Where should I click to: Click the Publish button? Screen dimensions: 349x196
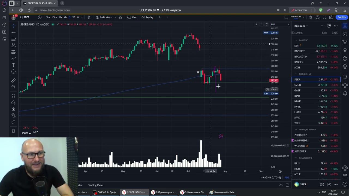tap(342, 17)
